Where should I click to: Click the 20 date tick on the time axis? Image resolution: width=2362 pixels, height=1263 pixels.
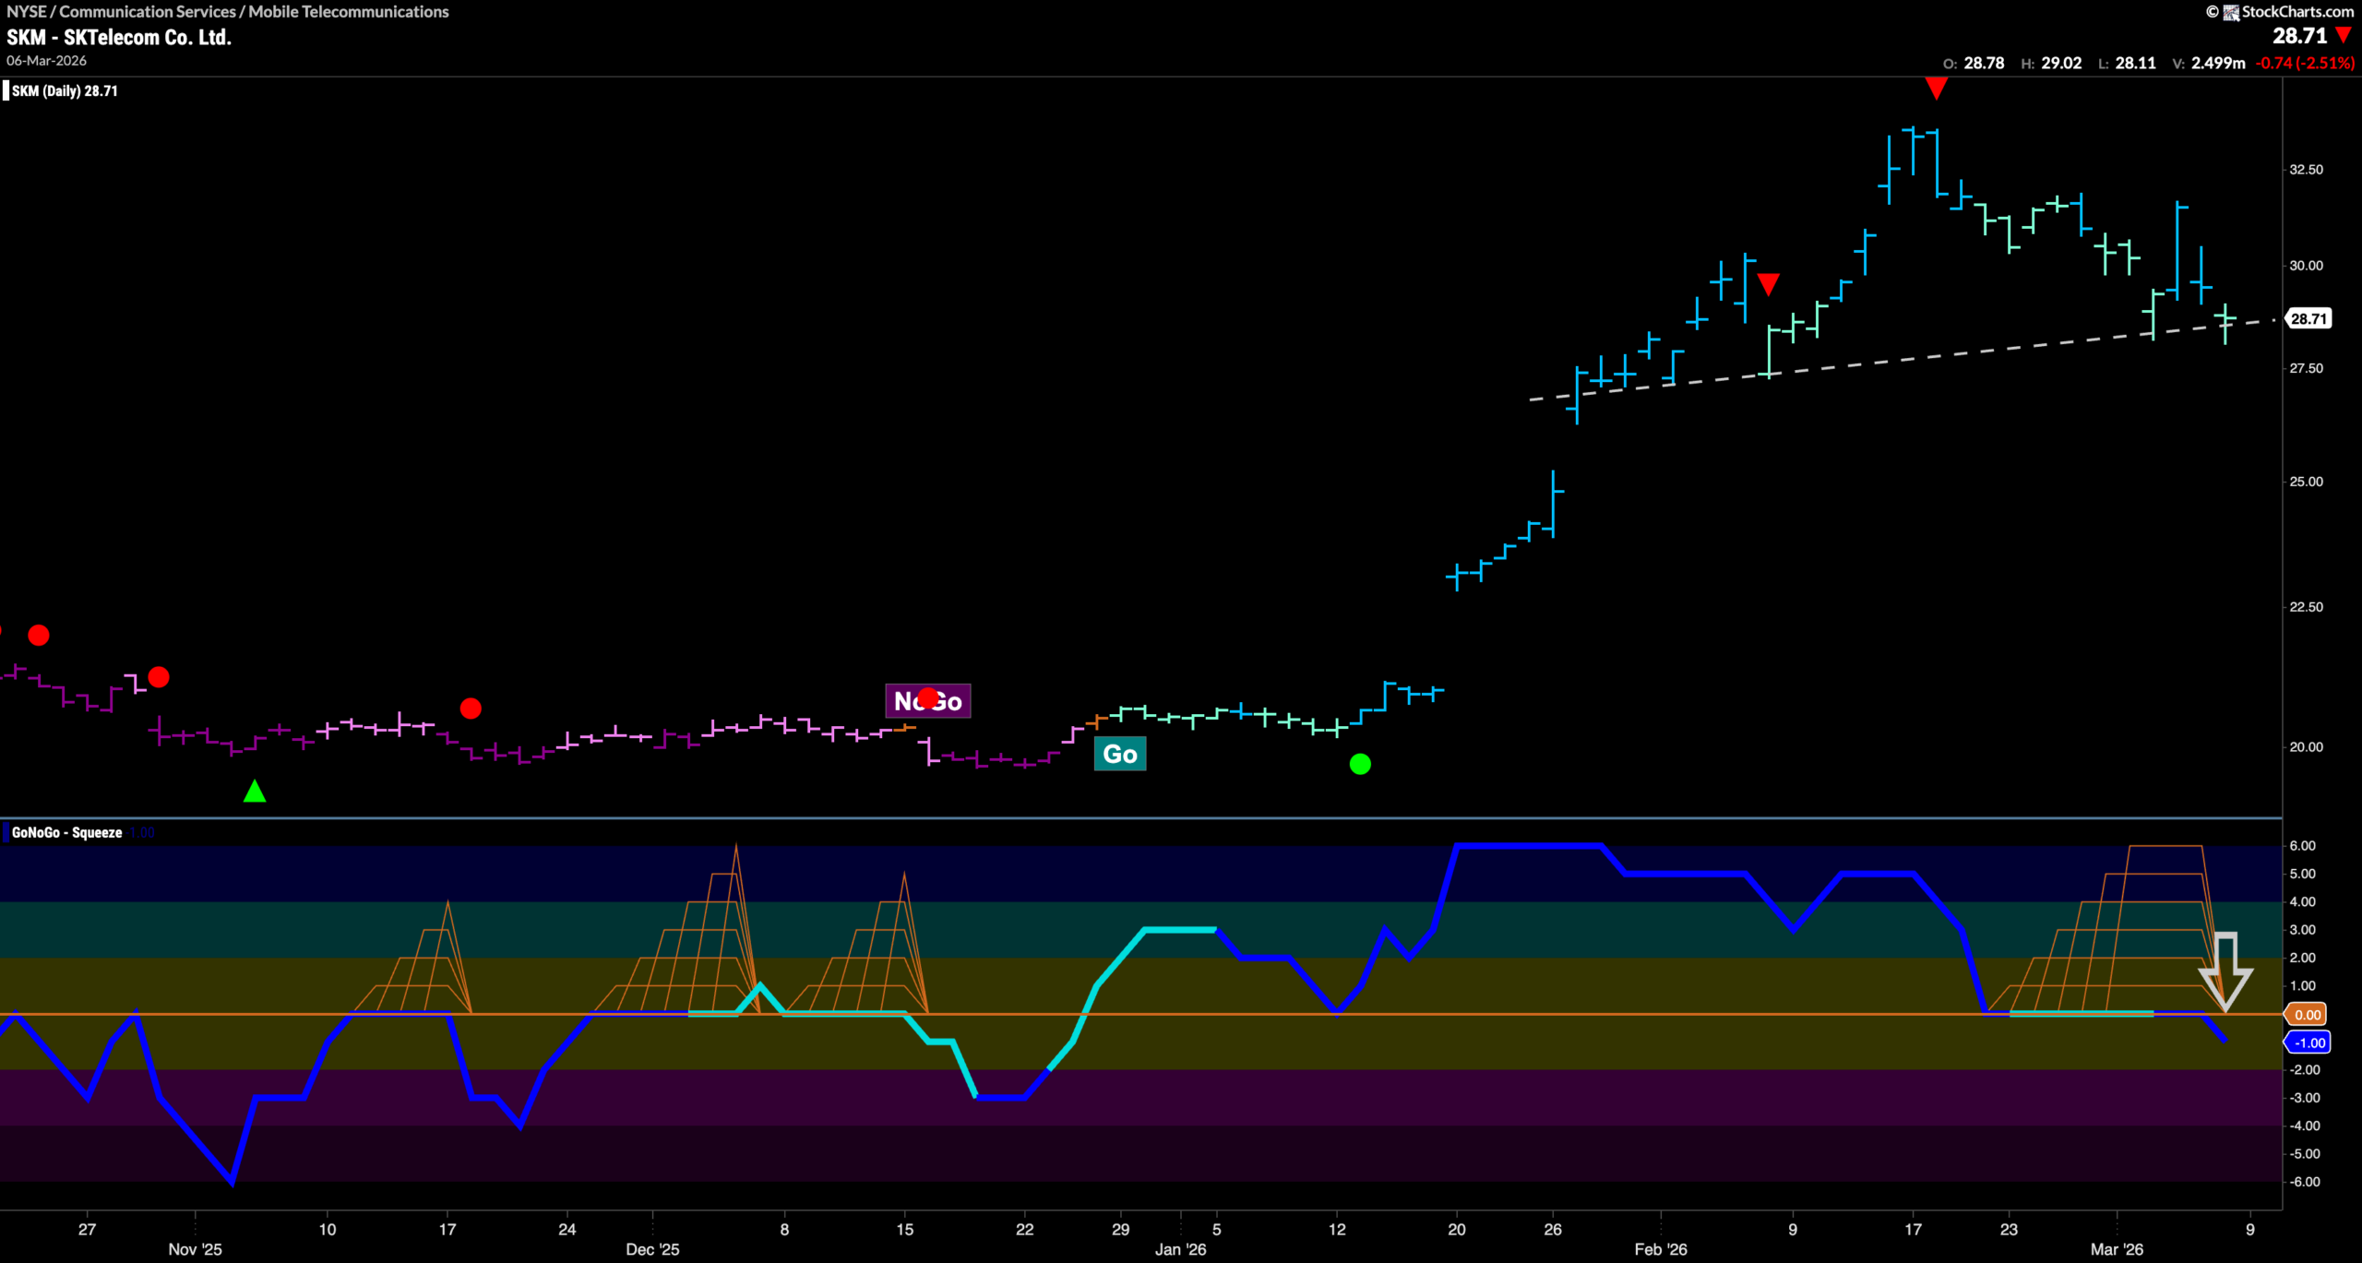[1457, 1229]
